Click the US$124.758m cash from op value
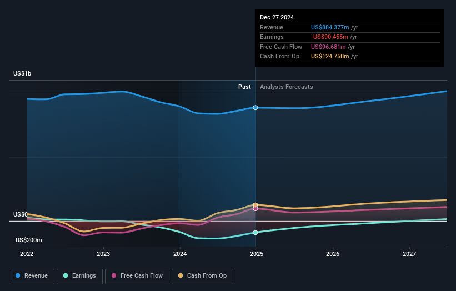456x291 pixels. [330, 57]
